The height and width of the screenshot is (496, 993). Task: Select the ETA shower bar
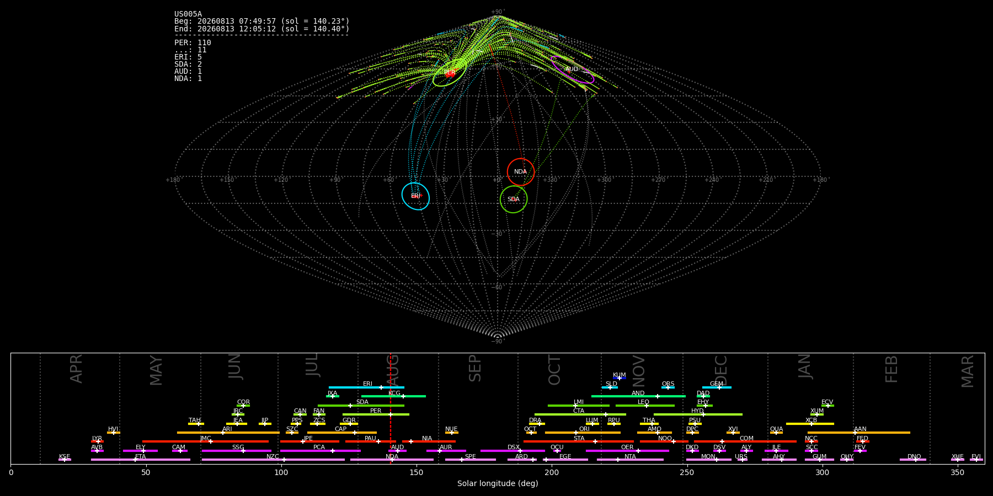tap(141, 460)
